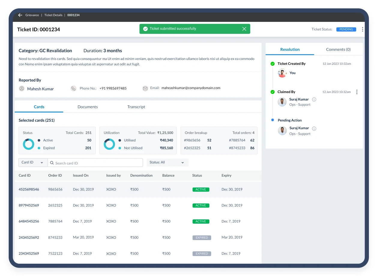This screenshot has height=276, width=377.
Task: Click order number #9865656 in Order breakup
Action: pos(192,140)
